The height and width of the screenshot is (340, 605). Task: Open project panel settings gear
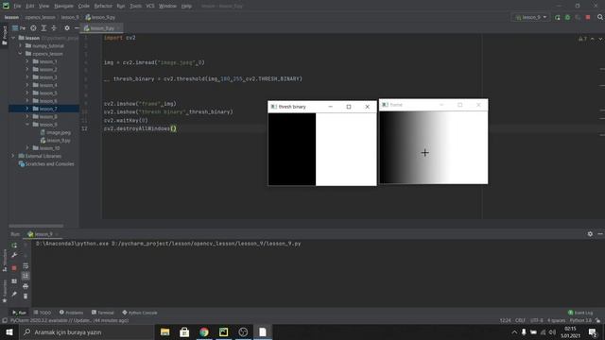point(67,28)
